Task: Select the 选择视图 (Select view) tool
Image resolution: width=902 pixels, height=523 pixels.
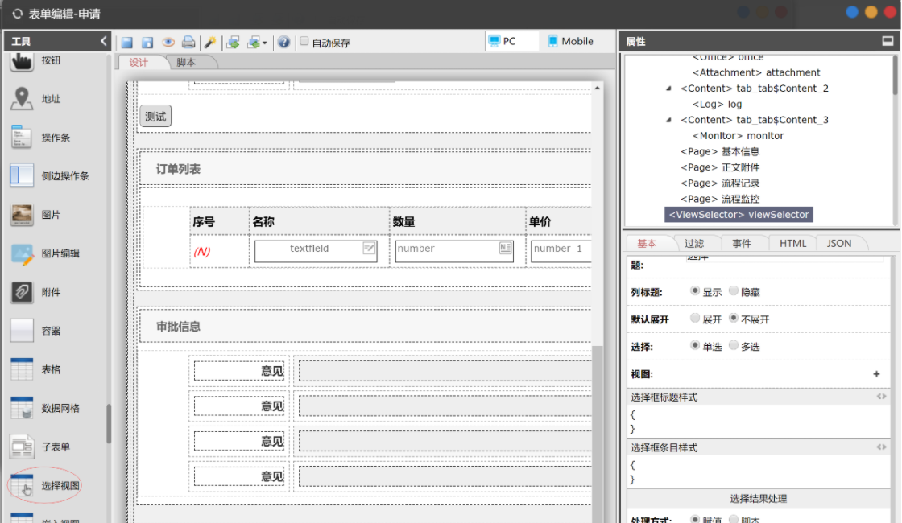Action: [x=60, y=485]
